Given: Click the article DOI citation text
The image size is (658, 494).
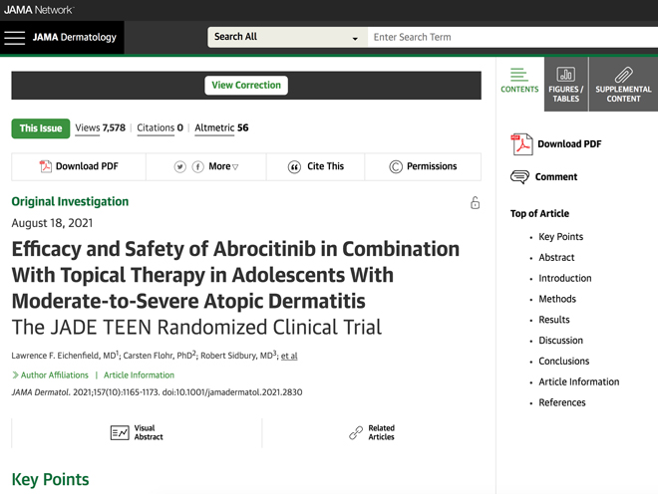Looking at the screenshot, I should tap(232, 392).
